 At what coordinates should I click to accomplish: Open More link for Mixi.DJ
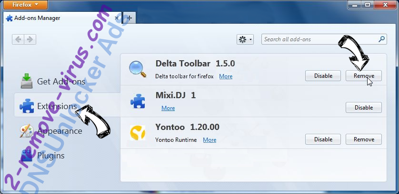pyautogui.click(x=168, y=108)
